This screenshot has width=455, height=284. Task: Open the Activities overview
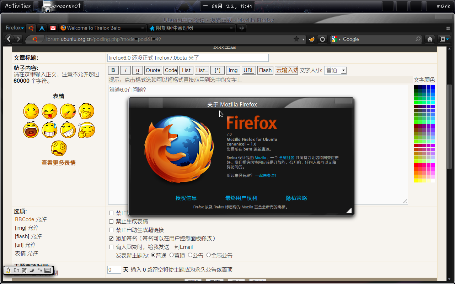[18, 6]
